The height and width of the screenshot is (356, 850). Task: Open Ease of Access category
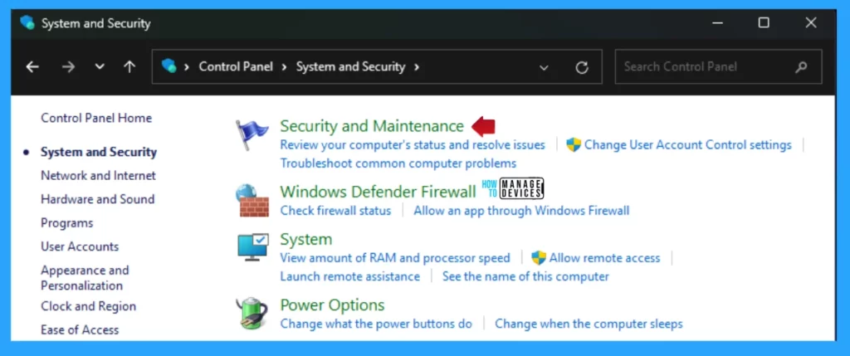pos(80,329)
